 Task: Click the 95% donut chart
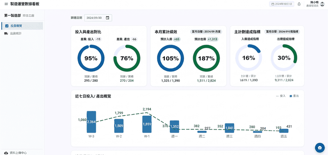click(x=91, y=58)
